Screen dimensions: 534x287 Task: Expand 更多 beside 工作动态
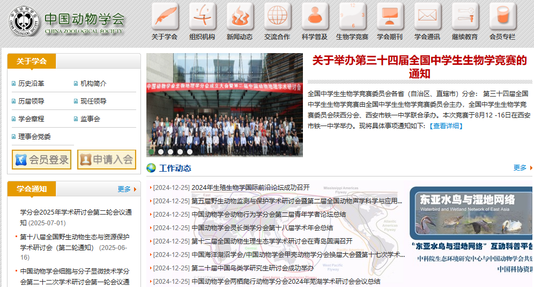520,168
